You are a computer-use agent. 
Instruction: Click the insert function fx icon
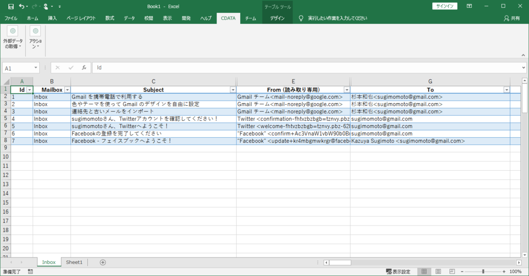pyautogui.click(x=84, y=68)
